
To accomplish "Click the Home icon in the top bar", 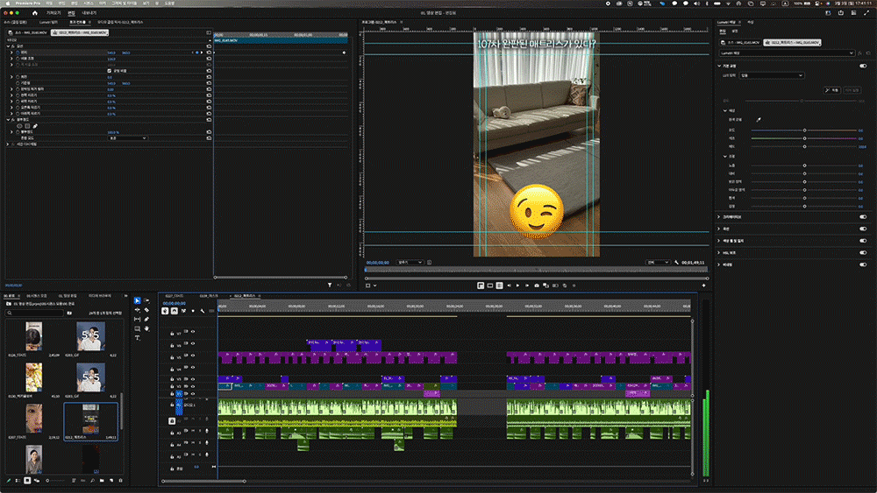I will pos(35,13).
